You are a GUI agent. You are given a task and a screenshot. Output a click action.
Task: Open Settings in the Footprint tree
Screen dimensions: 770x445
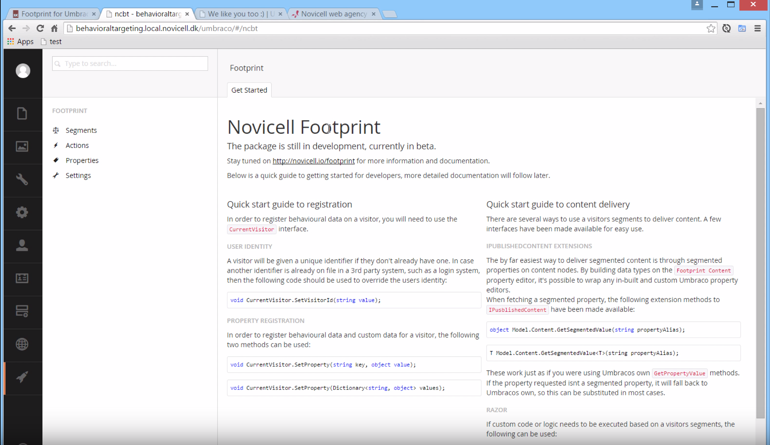(x=78, y=176)
